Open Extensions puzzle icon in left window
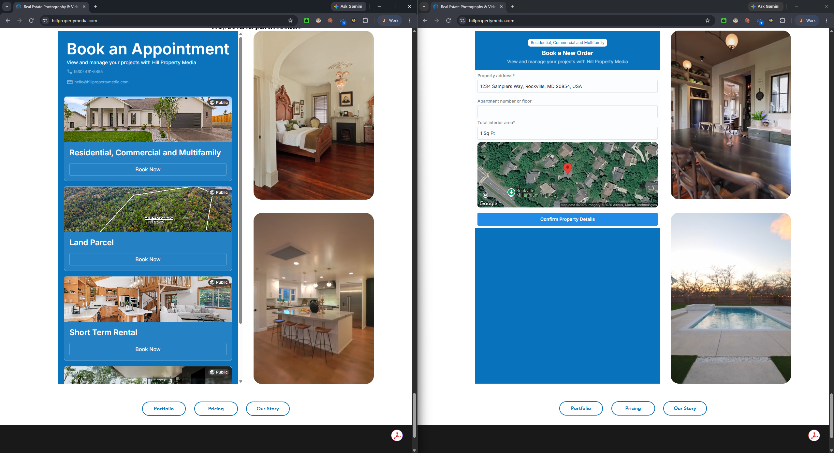 [x=365, y=21]
